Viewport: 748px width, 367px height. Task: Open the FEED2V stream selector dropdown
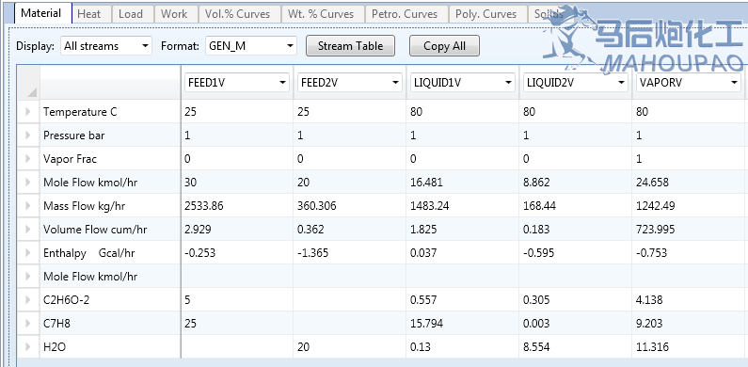350,83
